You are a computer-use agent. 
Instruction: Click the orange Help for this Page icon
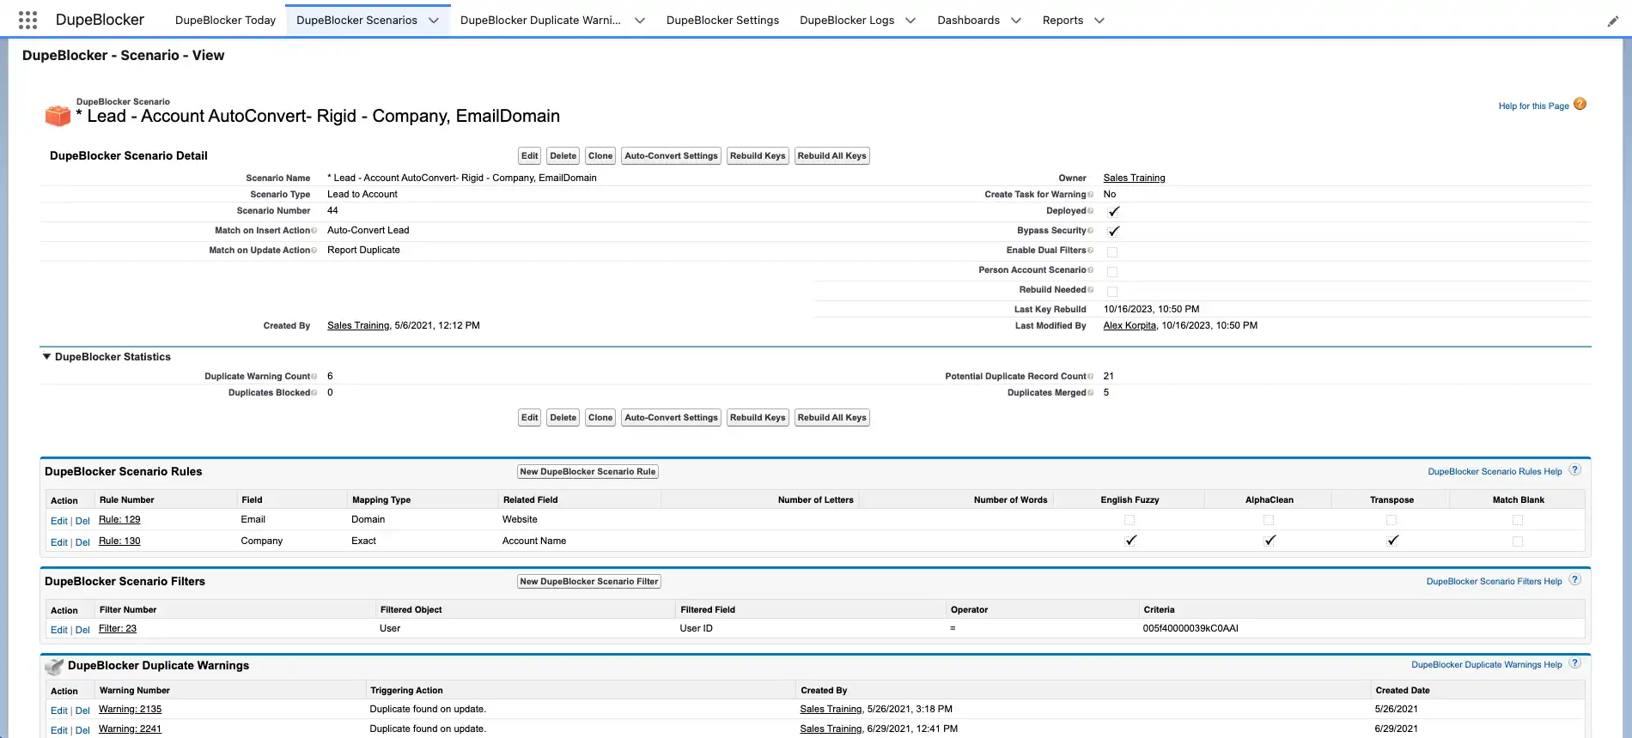[1580, 104]
